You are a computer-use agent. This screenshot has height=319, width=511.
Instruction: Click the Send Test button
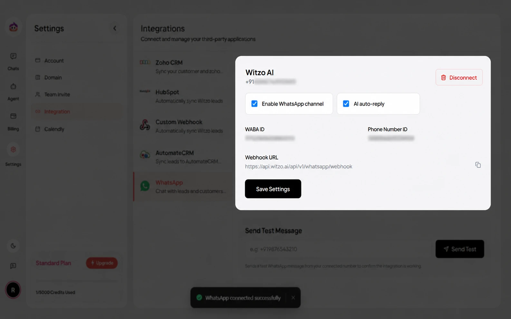click(x=460, y=249)
